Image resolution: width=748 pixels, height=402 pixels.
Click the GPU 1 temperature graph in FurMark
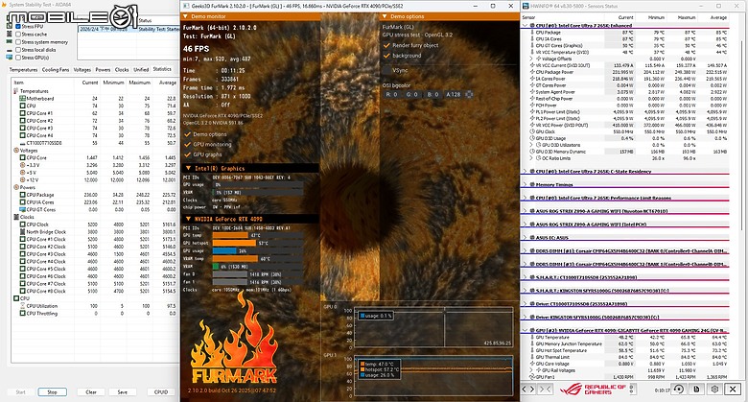[x=433, y=377]
